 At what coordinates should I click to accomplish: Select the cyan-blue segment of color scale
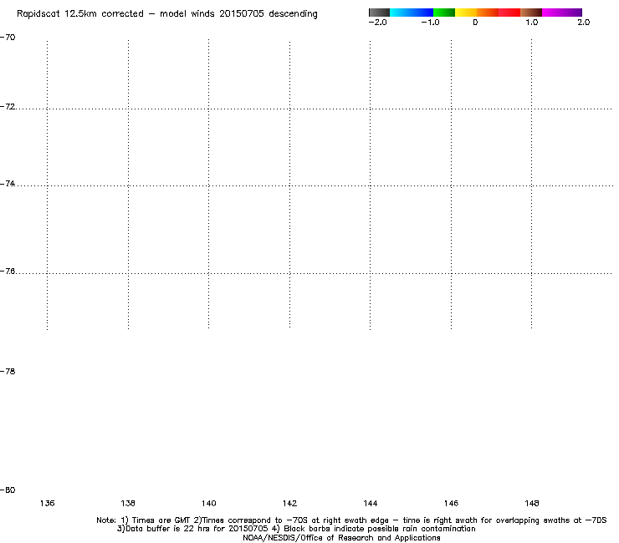412,13
